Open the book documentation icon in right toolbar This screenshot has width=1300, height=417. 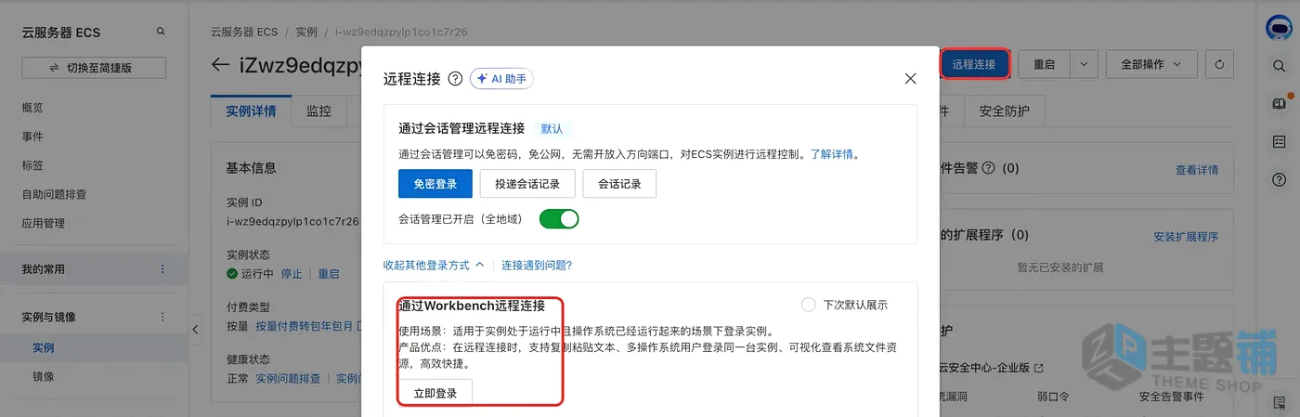pyautogui.click(x=1280, y=103)
